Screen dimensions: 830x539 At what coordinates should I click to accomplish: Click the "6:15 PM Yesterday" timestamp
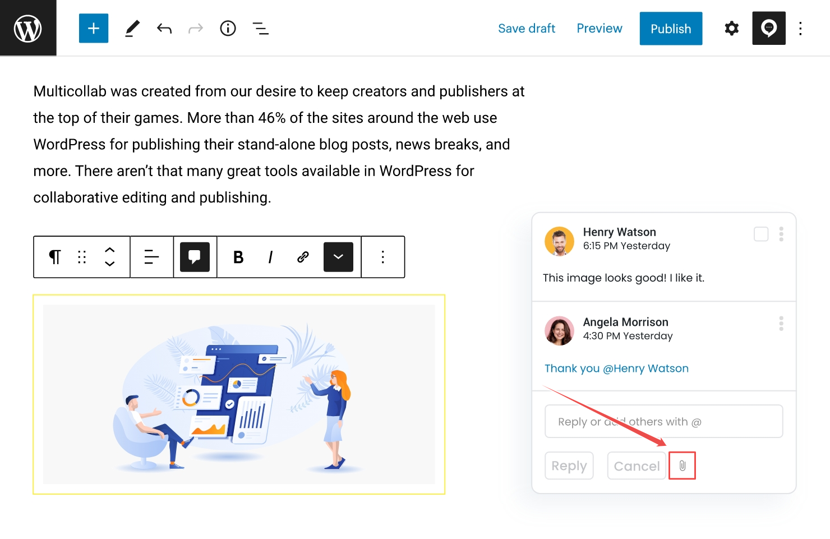(x=626, y=246)
